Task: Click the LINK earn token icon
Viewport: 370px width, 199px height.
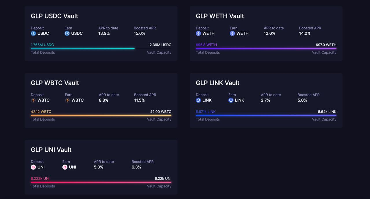Action: [x=231, y=100]
